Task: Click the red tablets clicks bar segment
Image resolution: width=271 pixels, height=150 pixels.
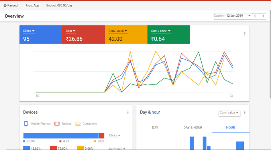Action: [102, 136]
